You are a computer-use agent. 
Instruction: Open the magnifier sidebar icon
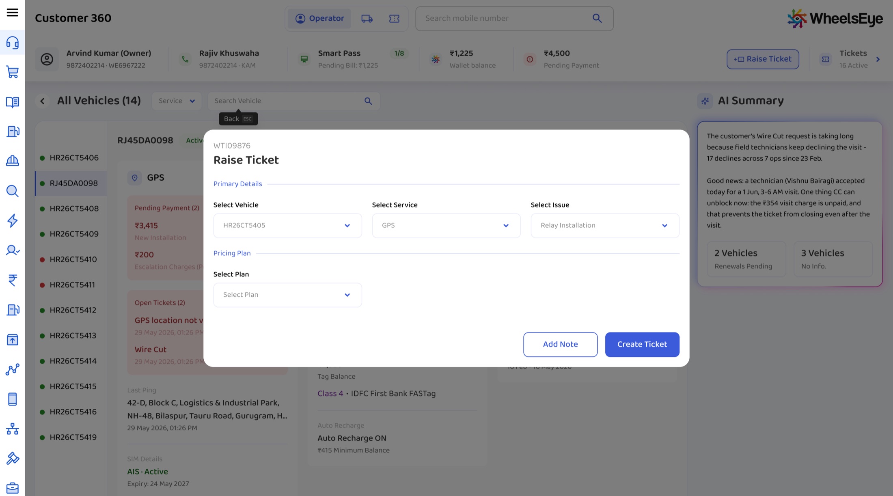tap(12, 191)
